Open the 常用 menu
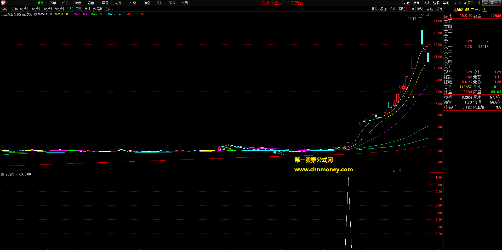This screenshot has width=502, height=250. coord(40,3)
